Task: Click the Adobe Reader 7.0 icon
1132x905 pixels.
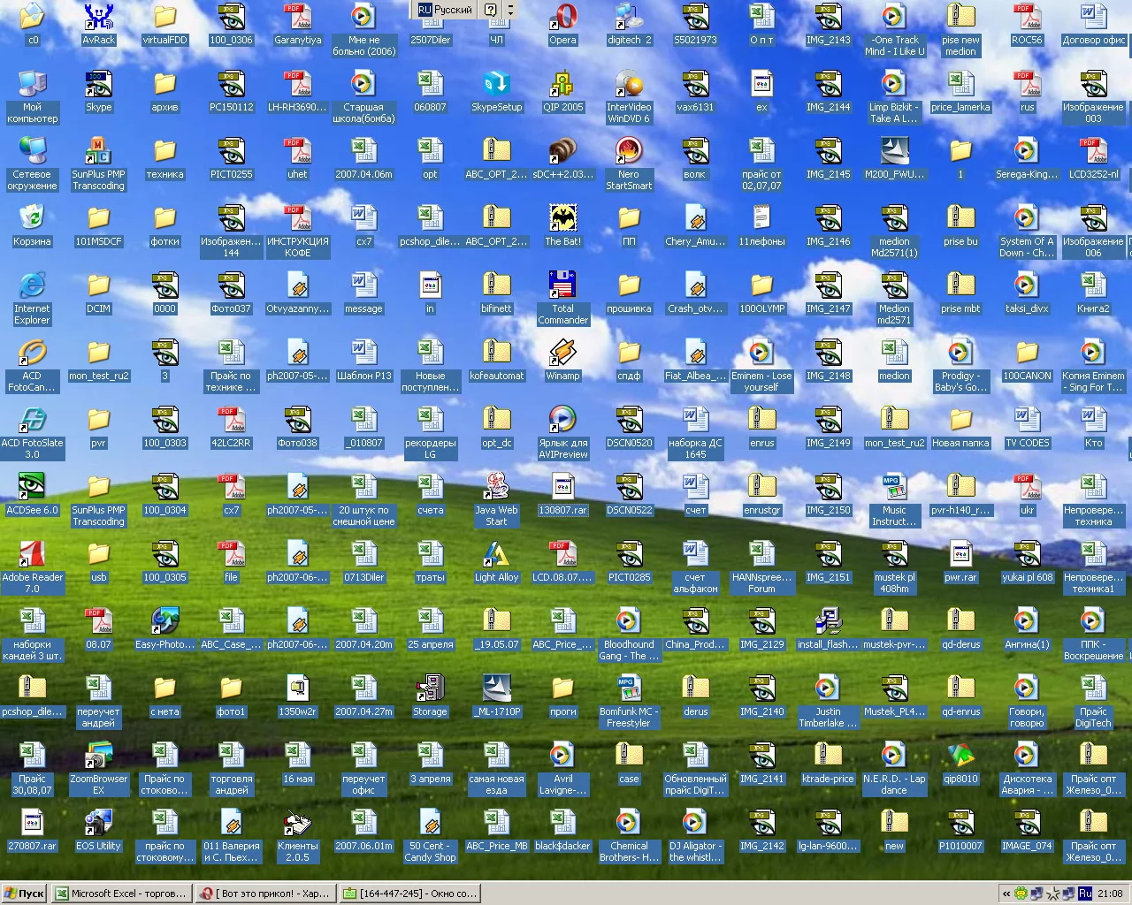Action: (x=32, y=567)
